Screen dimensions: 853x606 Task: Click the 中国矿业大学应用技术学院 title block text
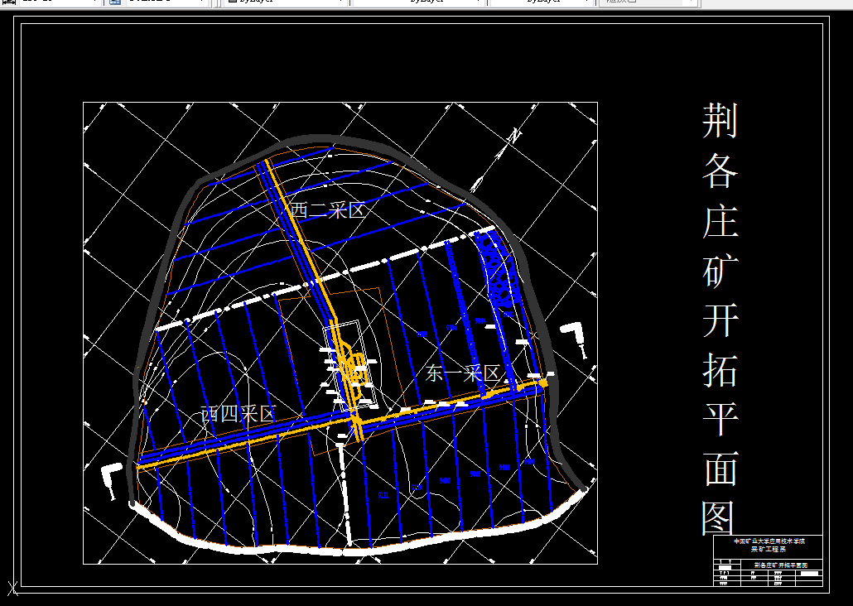click(x=770, y=541)
